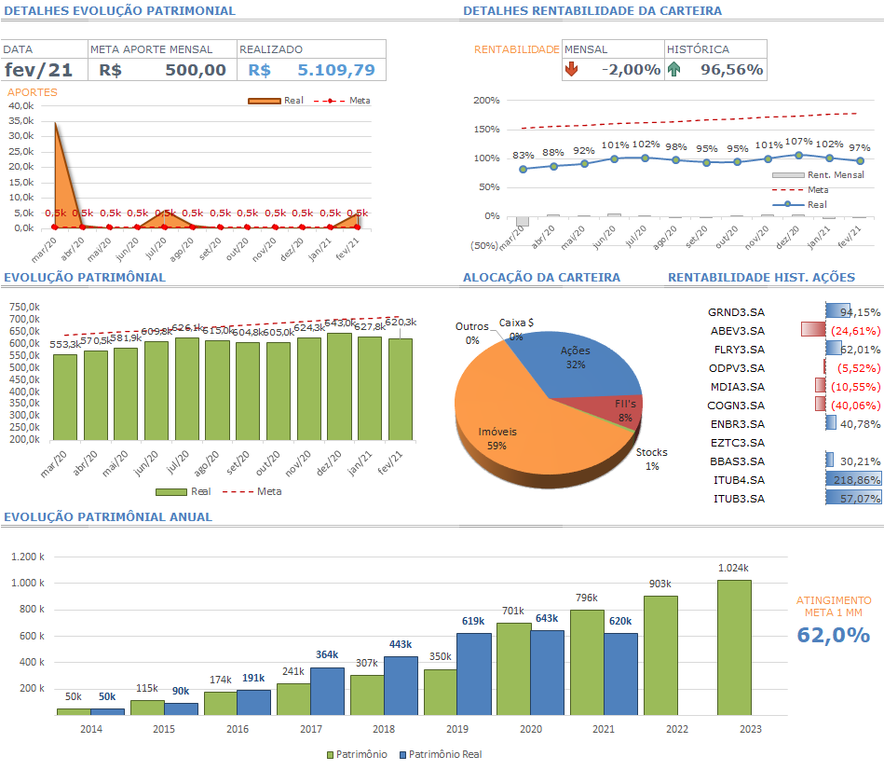Click the META APORTE MENSAL header cell

(162, 49)
